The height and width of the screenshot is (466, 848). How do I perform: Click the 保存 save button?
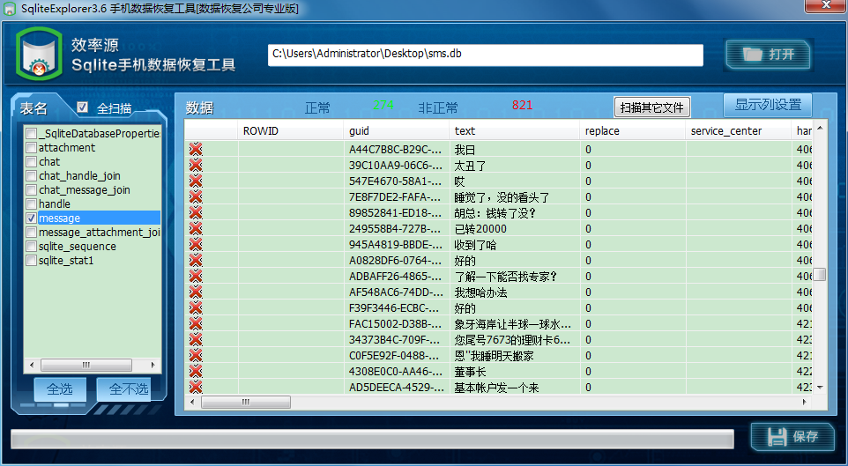pyautogui.click(x=792, y=436)
